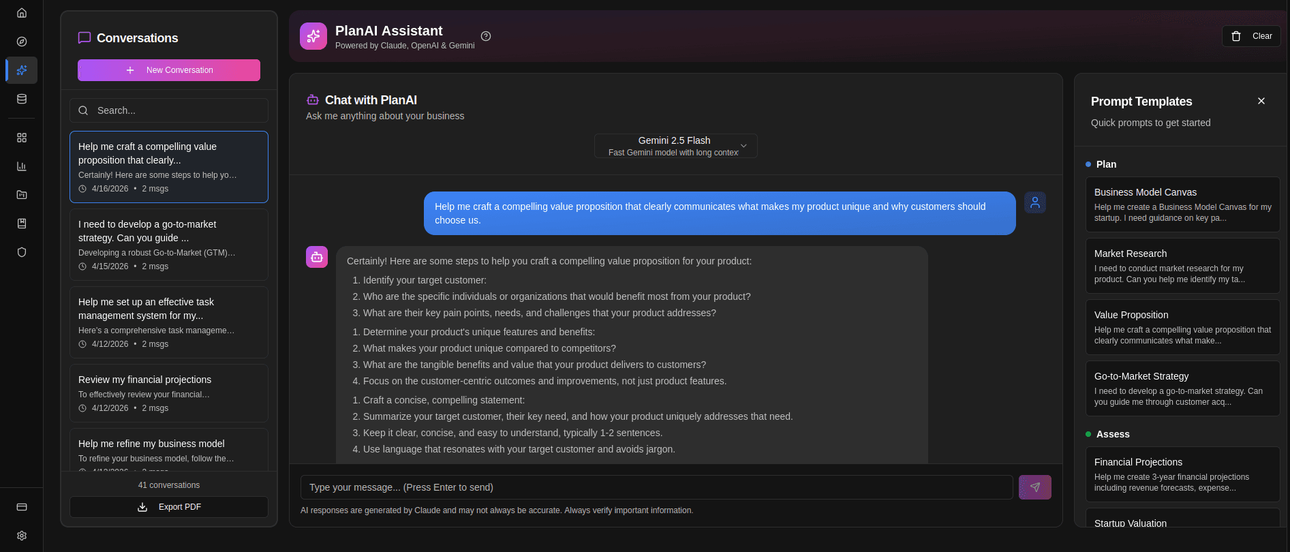This screenshot has width=1290, height=552.
Task: Click inside the message input field
Action: pyautogui.click(x=658, y=487)
